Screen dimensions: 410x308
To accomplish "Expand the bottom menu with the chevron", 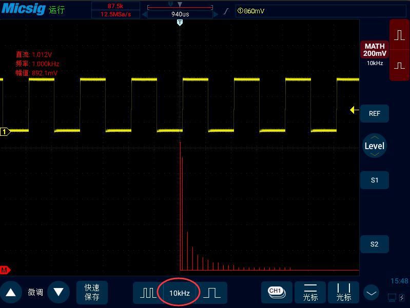I will coord(372,293).
